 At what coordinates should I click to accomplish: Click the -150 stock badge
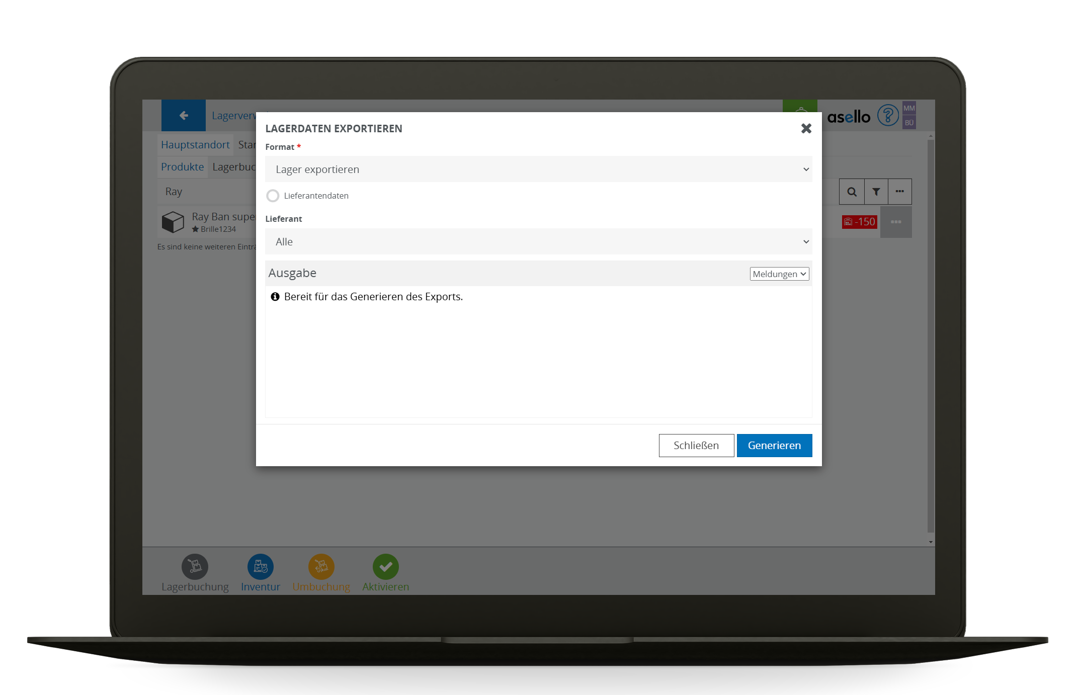(x=859, y=222)
